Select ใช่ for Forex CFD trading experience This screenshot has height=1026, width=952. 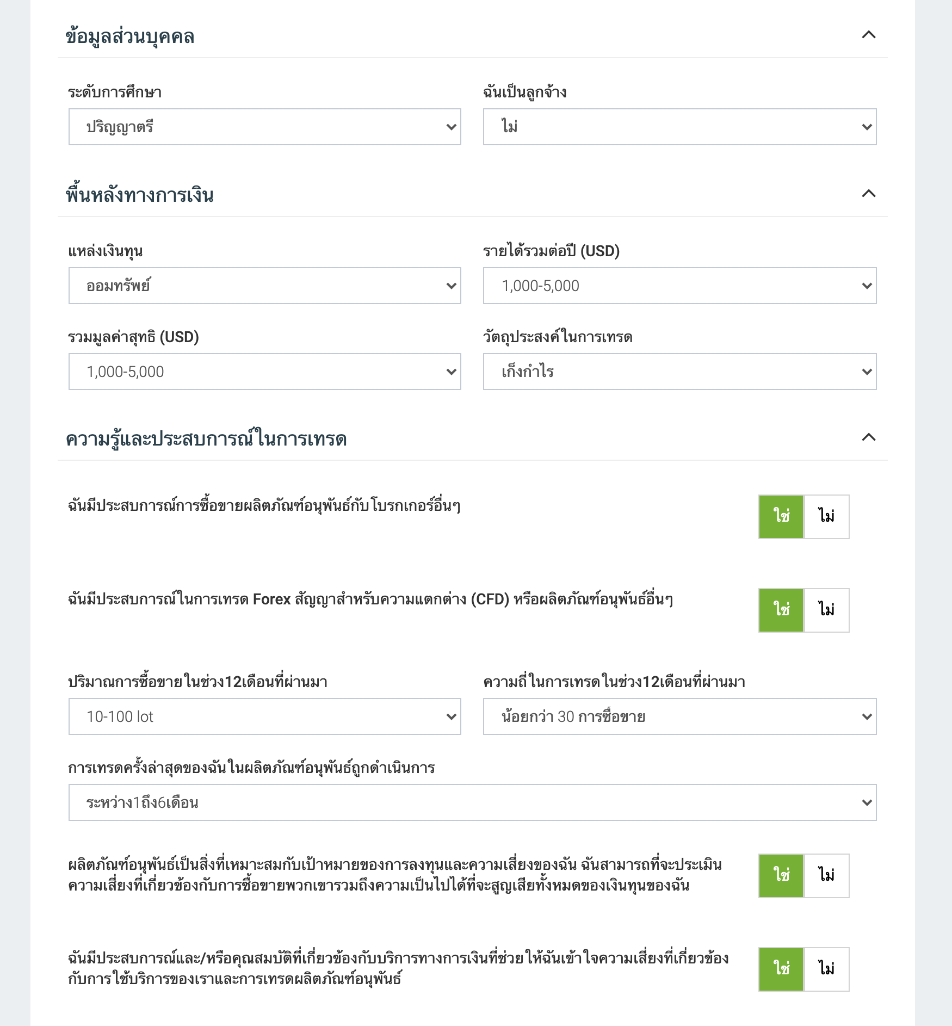pyautogui.click(x=781, y=610)
